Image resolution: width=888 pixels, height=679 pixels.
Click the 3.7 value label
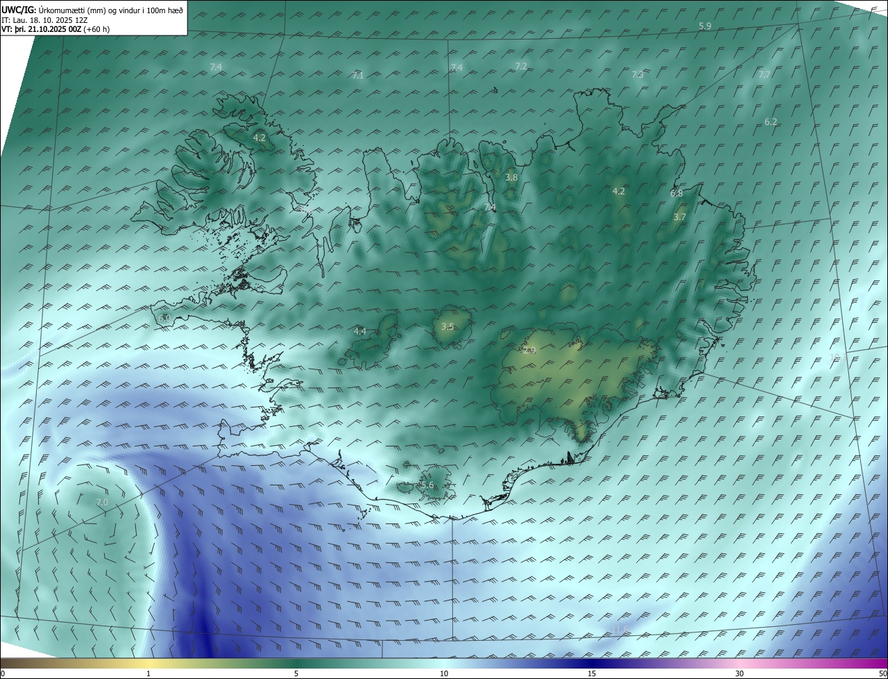tap(680, 217)
